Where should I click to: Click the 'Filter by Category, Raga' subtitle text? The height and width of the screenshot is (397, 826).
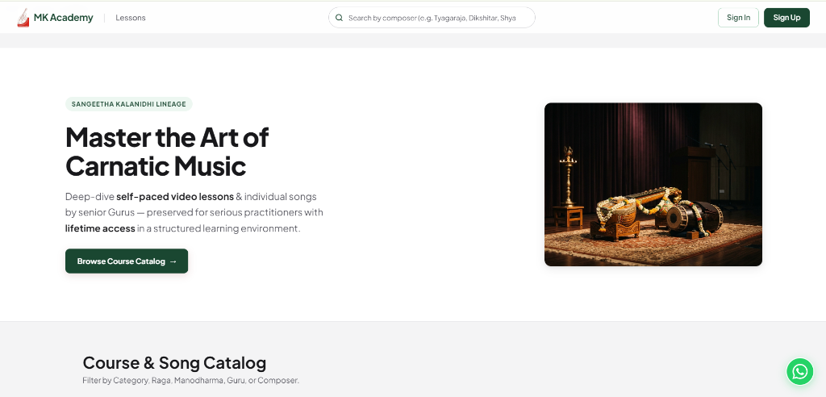point(190,380)
